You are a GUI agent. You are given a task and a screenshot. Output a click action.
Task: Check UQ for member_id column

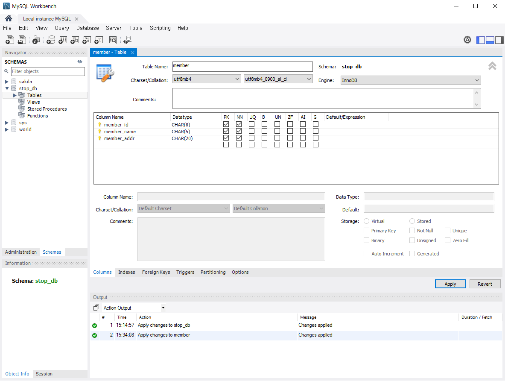pos(252,124)
